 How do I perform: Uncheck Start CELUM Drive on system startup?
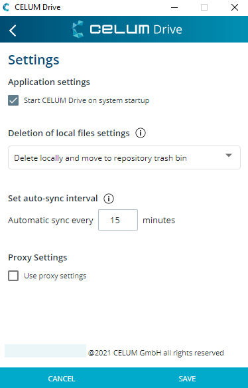[x=13, y=101]
